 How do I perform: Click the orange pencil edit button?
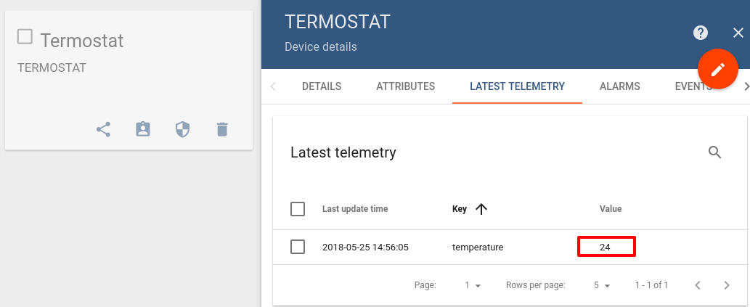click(718, 70)
